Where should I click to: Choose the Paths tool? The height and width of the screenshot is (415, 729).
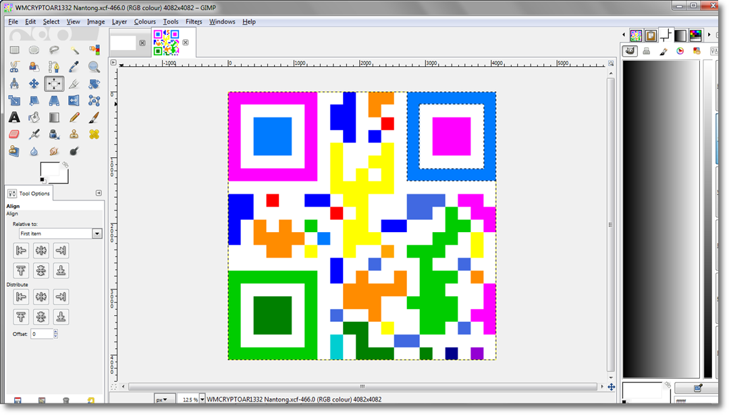54,67
